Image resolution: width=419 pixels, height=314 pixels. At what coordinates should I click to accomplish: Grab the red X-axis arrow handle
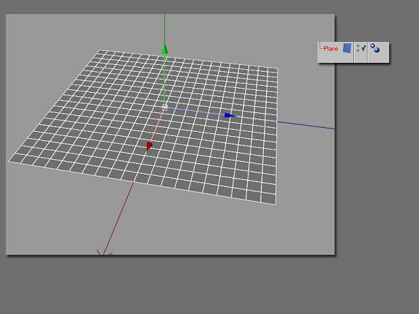click(x=149, y=146)
